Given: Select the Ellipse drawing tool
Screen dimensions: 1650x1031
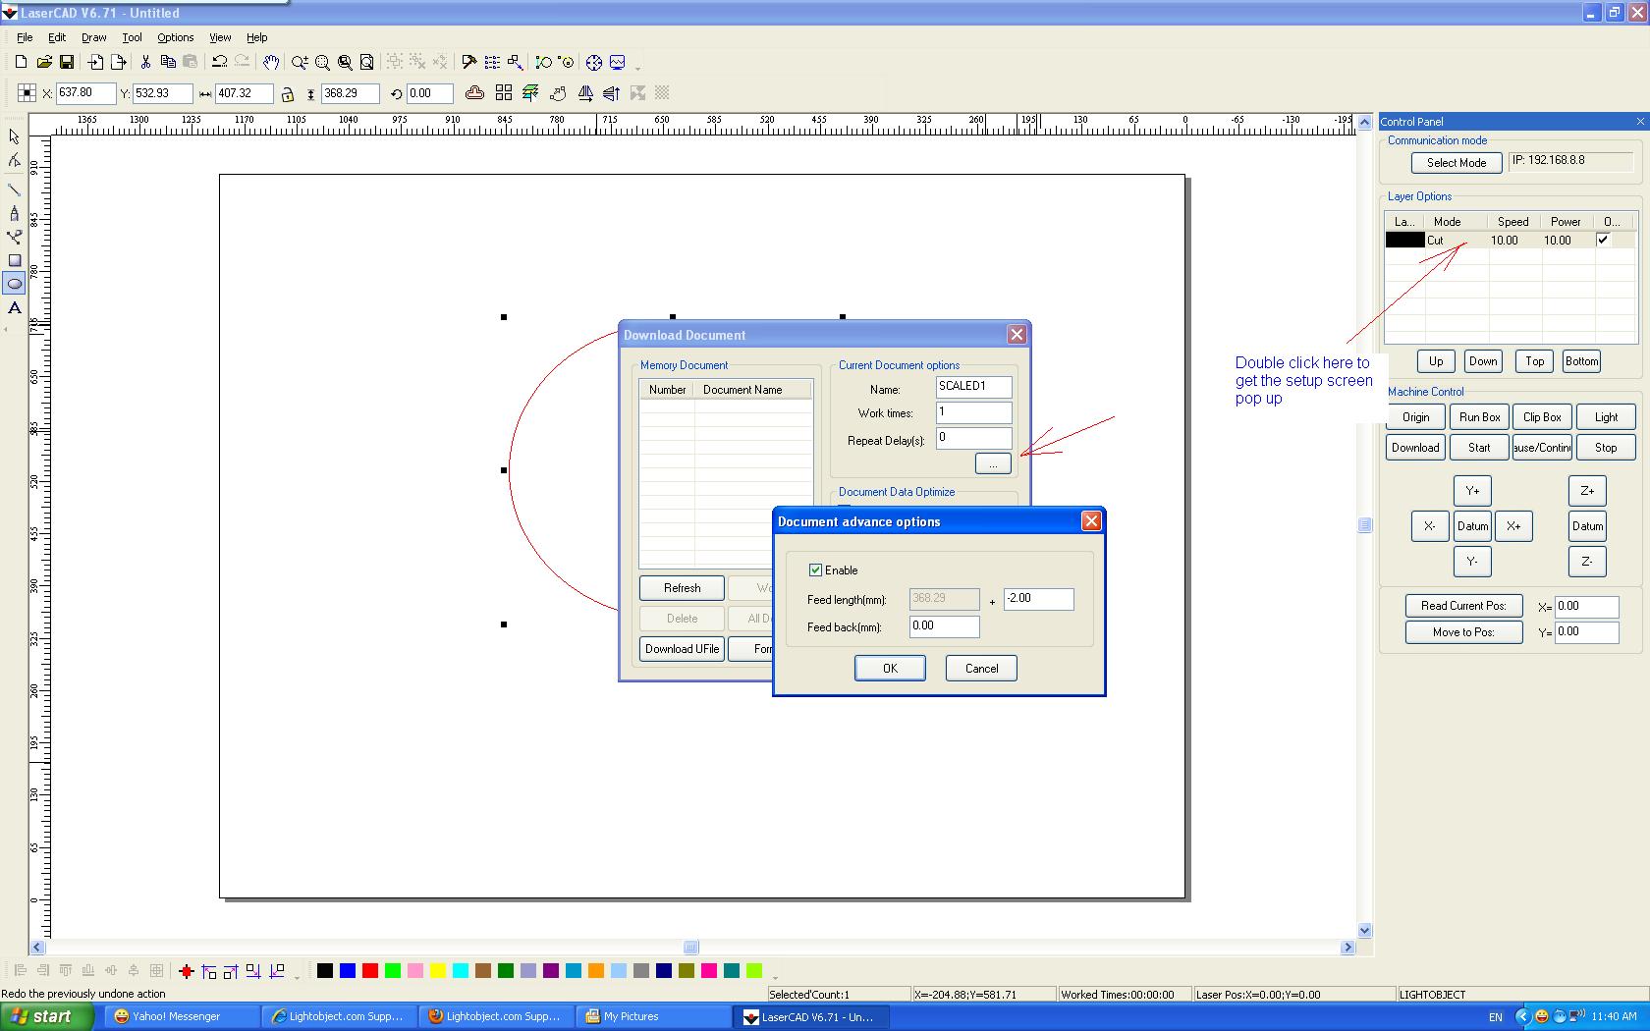Looking at the screenshot, I should [14, 284].
